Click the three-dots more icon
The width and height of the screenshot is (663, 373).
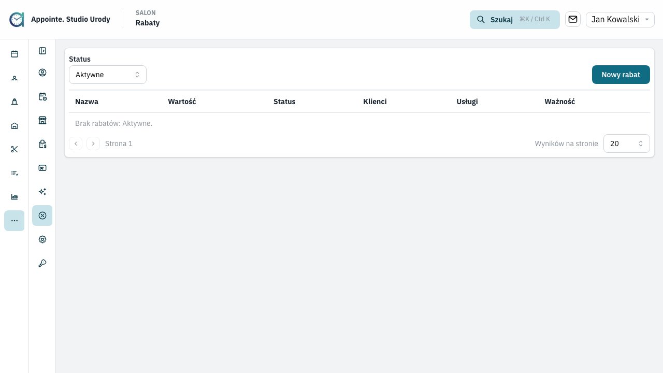[x=15, y=221]
